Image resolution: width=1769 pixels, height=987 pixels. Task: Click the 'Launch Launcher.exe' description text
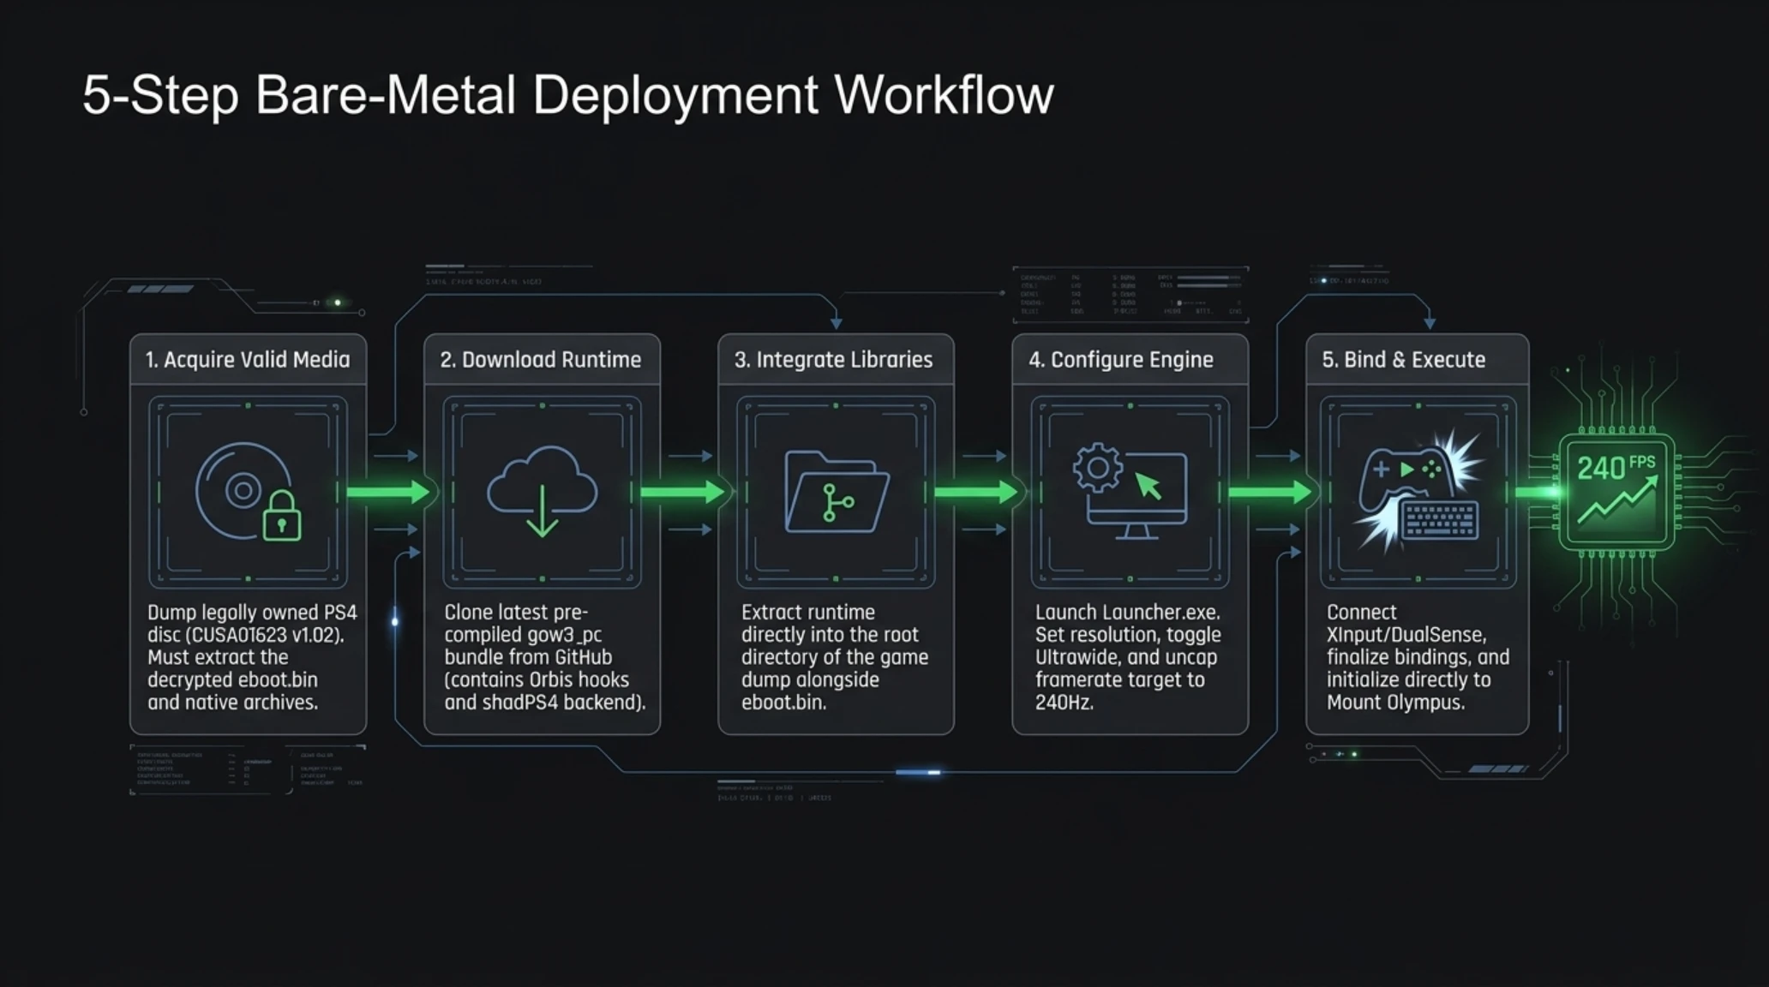1128,657
